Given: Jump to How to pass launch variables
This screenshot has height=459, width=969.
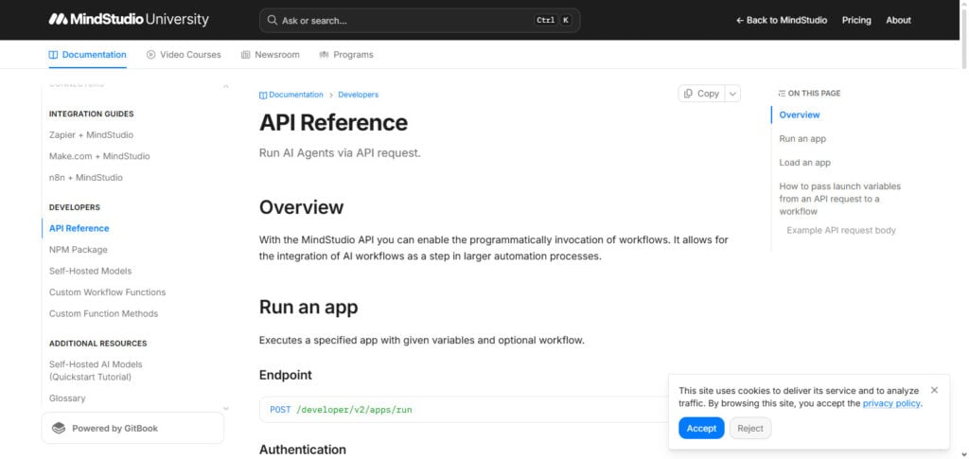Looking at the screenshot, I should pos(840,199).
